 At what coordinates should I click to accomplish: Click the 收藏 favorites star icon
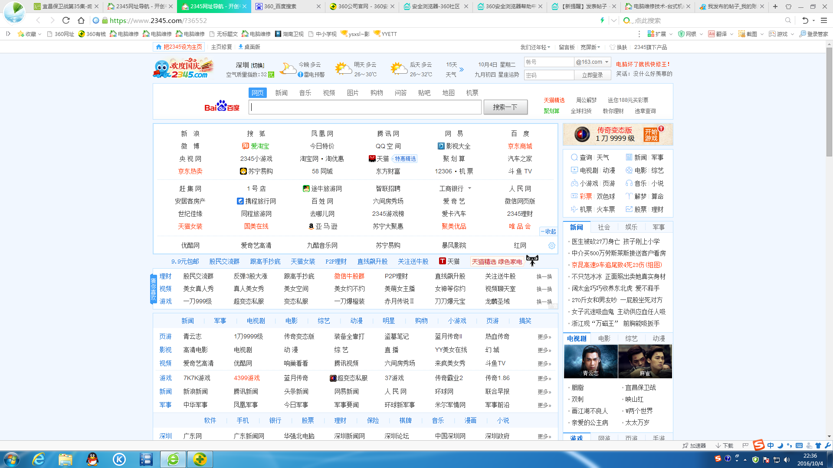coord(21,34)
